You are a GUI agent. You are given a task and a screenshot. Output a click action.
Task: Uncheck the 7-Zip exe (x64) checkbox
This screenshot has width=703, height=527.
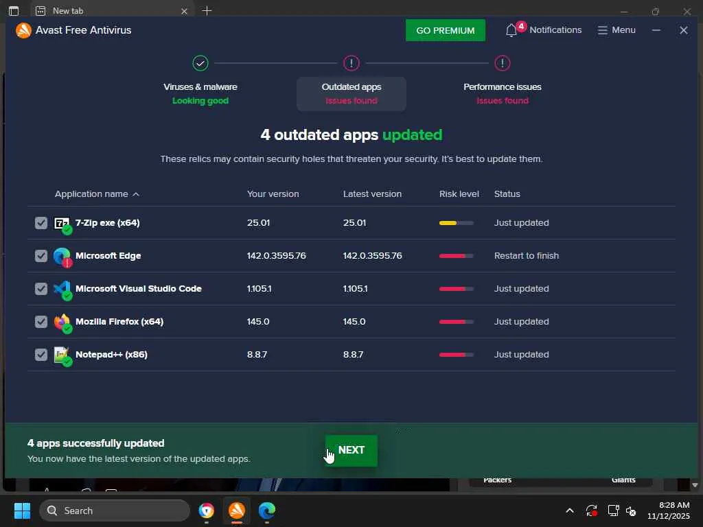tap(41, 223)
